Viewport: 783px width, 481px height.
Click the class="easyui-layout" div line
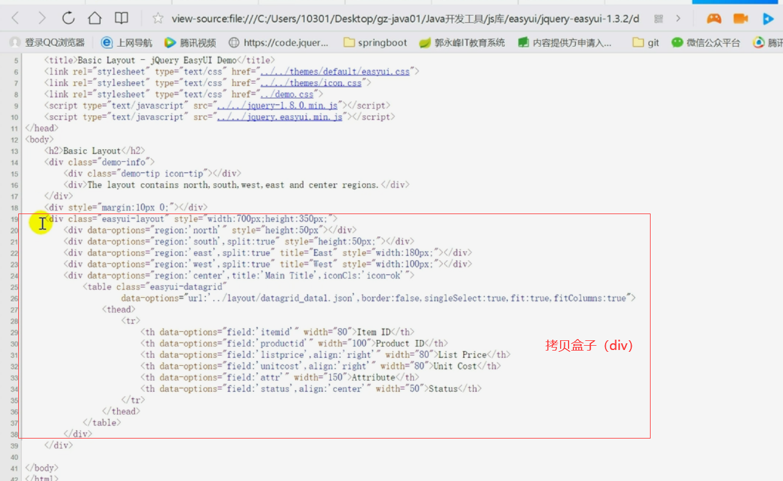(190, 219)
